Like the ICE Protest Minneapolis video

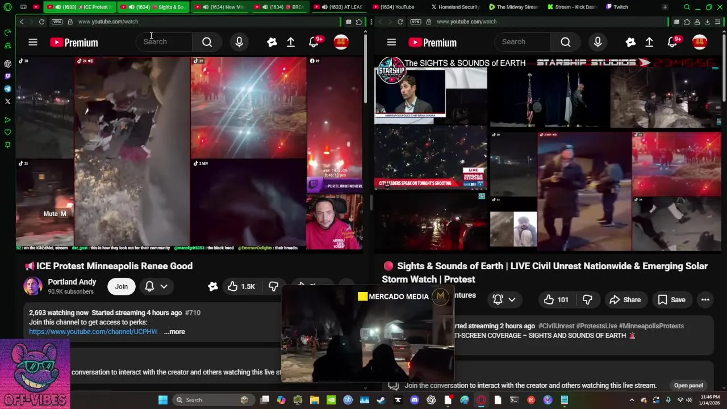click(241, 287)
